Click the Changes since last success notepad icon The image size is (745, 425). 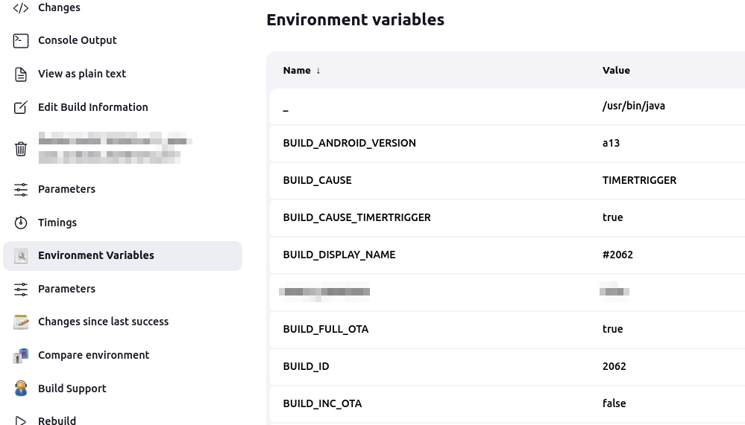click(21, 322)
